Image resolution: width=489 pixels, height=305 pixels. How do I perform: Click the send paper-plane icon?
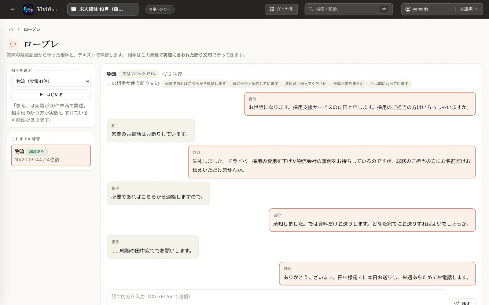pyautogui.click(x=456, y=303)
